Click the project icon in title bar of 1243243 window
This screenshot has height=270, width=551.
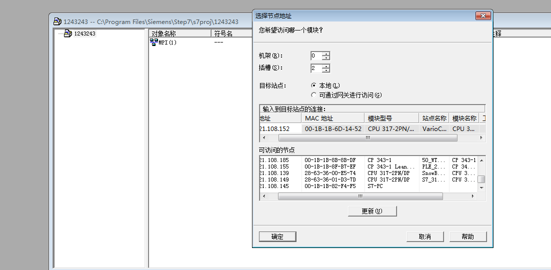click(x=57, y=22)
